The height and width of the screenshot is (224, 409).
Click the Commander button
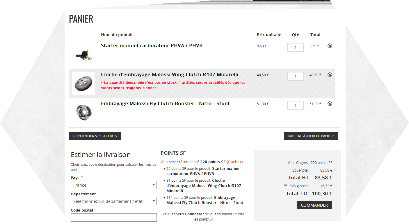point(314,205)
